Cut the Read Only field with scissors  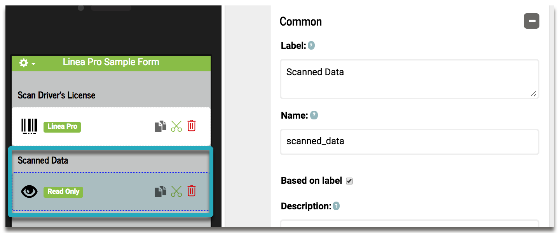pyautogui.click(x=176, y=192)
